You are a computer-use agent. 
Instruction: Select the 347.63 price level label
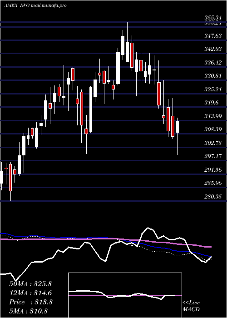click(x=213, y=36)
